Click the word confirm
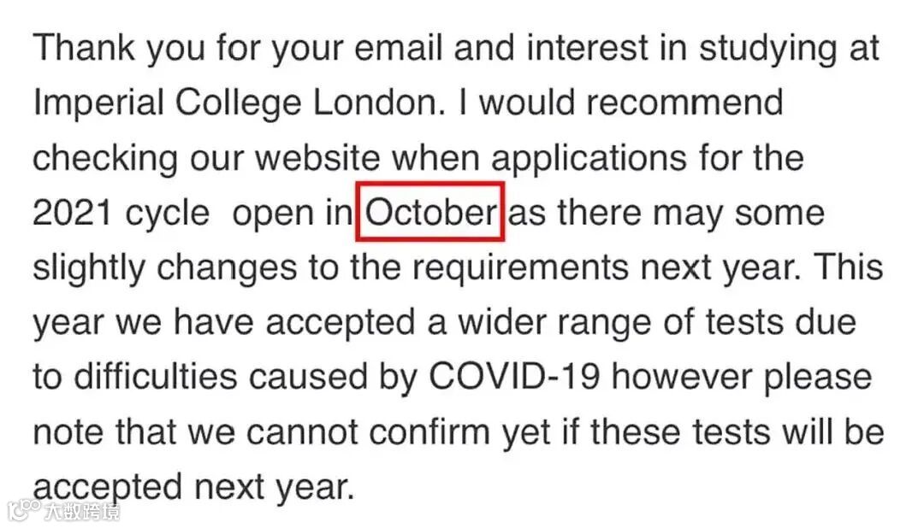924x528 pixels. click(429, 431)
